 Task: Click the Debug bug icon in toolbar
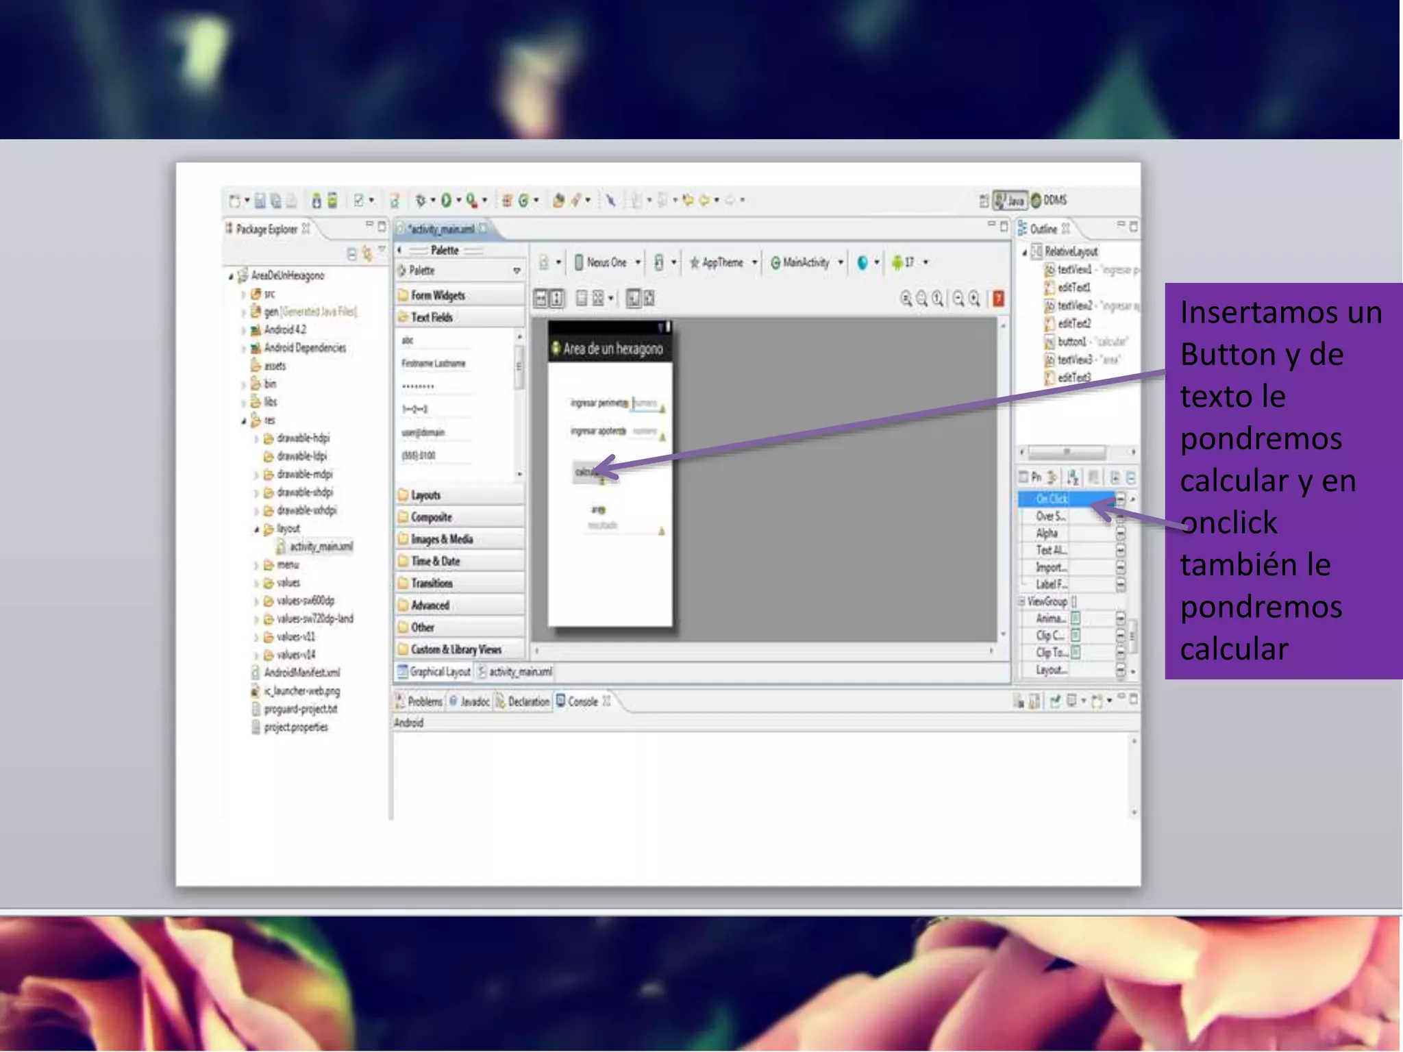[x=421, y=200]
